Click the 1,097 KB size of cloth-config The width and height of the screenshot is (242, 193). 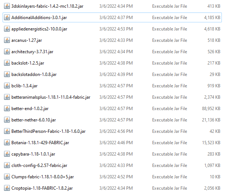click(x=212, y=165)
